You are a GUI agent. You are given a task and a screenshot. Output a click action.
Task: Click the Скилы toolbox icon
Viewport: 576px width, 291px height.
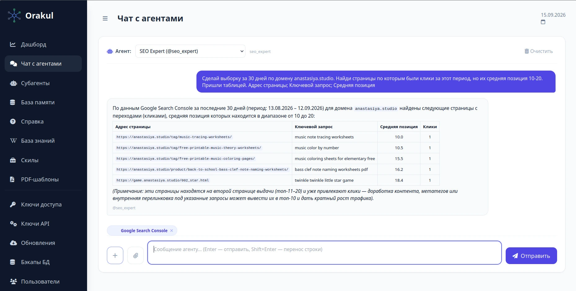click(x=13, y=160)
